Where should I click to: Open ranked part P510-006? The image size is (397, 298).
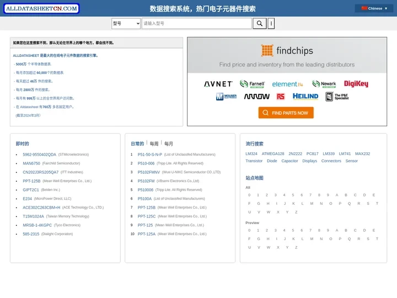pyautogui.click(x=146, y=163)
